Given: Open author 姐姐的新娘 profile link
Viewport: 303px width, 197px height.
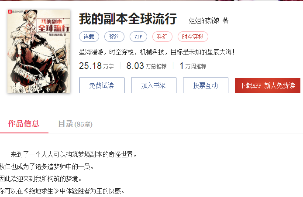Looking at the screenshot, I should pyautogui.click(x=204, y=20).
